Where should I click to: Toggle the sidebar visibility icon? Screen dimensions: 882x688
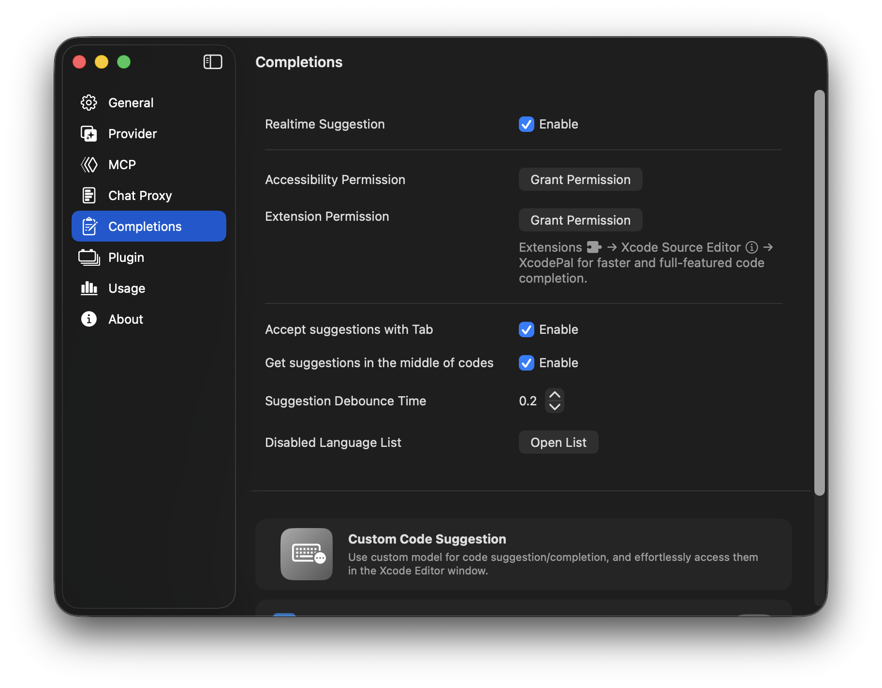[213, 62]
